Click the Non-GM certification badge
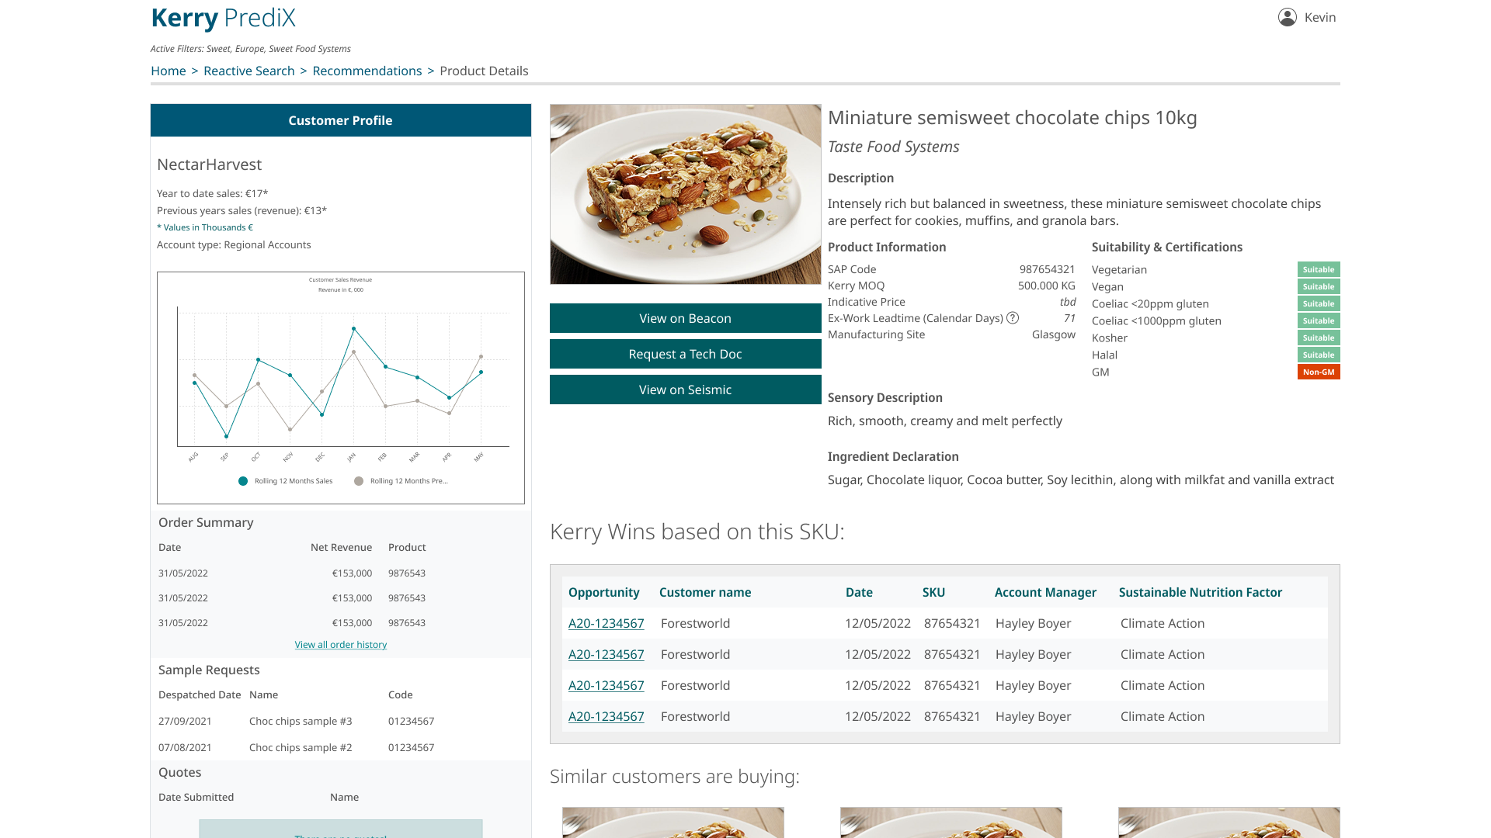Screen dimensions: 1491x838 [x=1318, y=372]
